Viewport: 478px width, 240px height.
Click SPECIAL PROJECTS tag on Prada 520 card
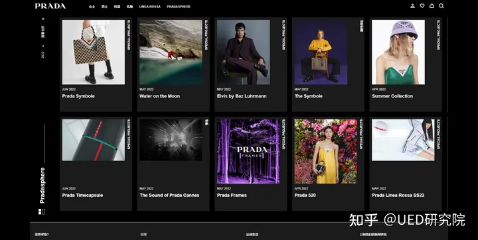(x=361, y=135)
